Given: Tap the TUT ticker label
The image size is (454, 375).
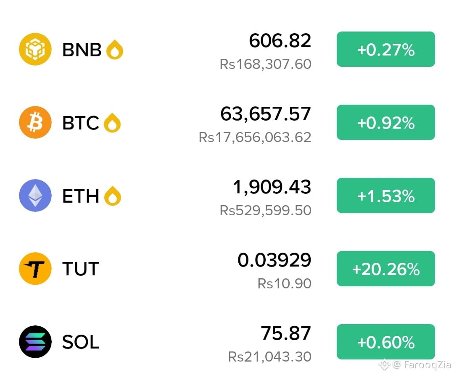Looking at the screenshot, I should click(80, 269).
